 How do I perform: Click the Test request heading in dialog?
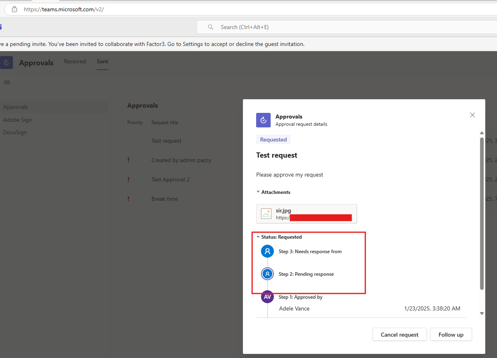click(x=277, y=155)
